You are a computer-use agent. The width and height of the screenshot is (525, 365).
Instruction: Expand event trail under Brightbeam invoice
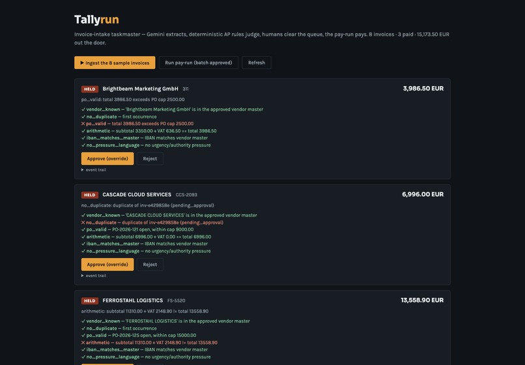pyautogui.click(x=94, y=170)
